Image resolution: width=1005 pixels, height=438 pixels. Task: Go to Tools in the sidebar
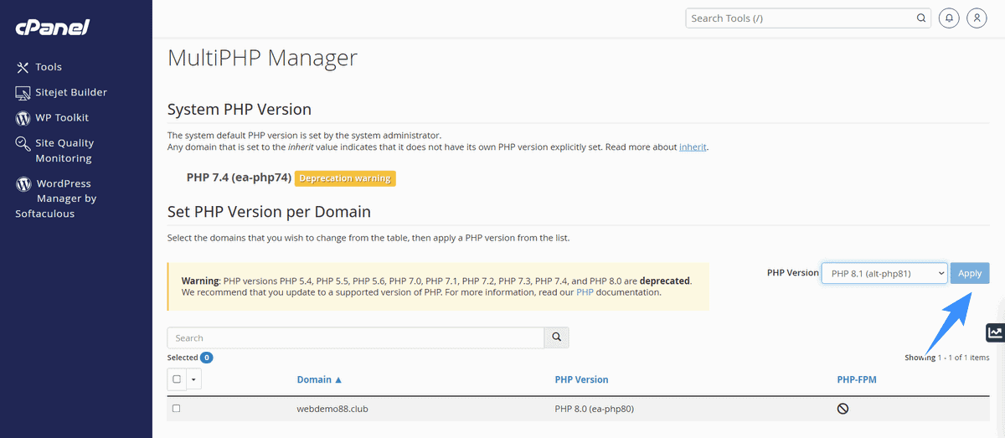(x=49, y=67)
